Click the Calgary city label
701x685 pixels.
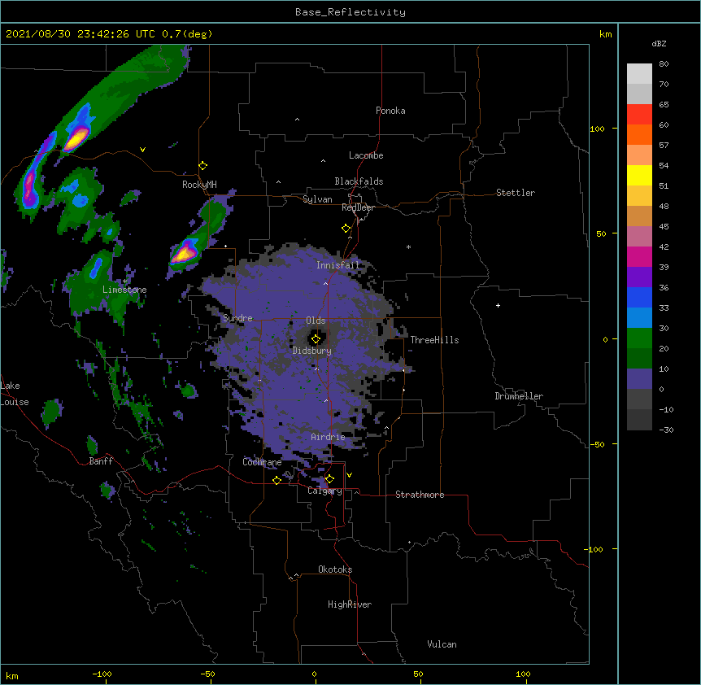pos(324,491)
